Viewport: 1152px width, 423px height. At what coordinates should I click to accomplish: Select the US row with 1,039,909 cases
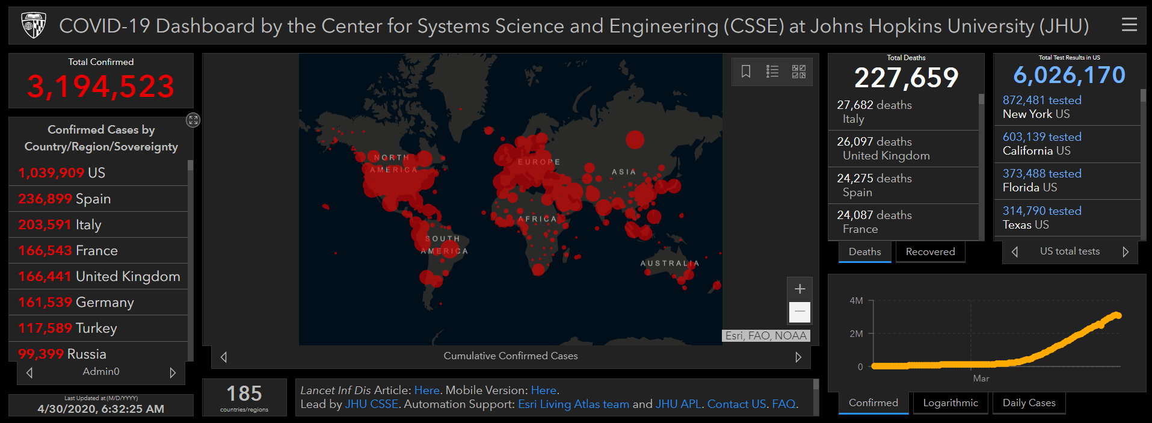[x=98, y=173]
